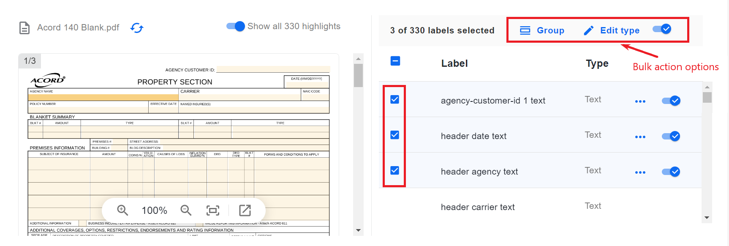This screenshot has width=729, height=246.
Task: Disable the header agency text toggle switch
Action: point(671,172)
